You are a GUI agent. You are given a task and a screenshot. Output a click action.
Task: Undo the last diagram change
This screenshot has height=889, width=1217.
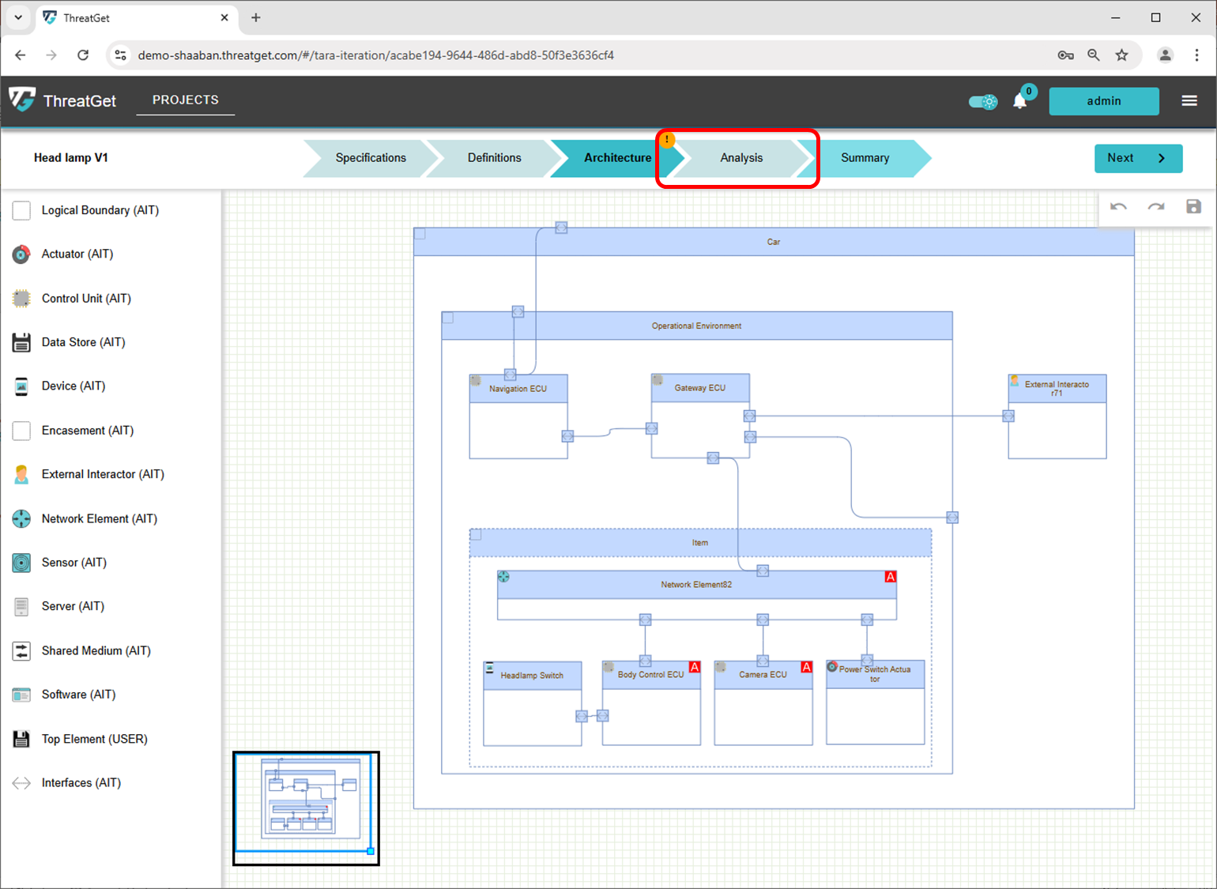point(1118,207)
